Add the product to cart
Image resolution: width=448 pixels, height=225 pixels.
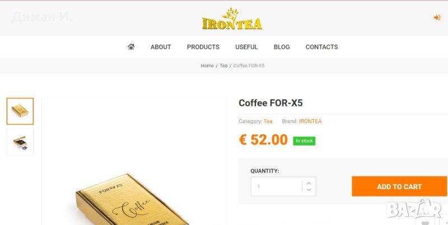399,186
